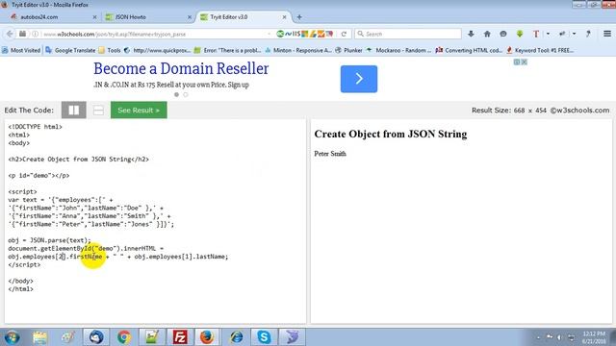Go back with the browser back arrow

10,35
